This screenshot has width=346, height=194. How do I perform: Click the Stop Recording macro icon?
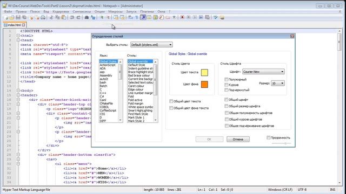click(189, 18)
